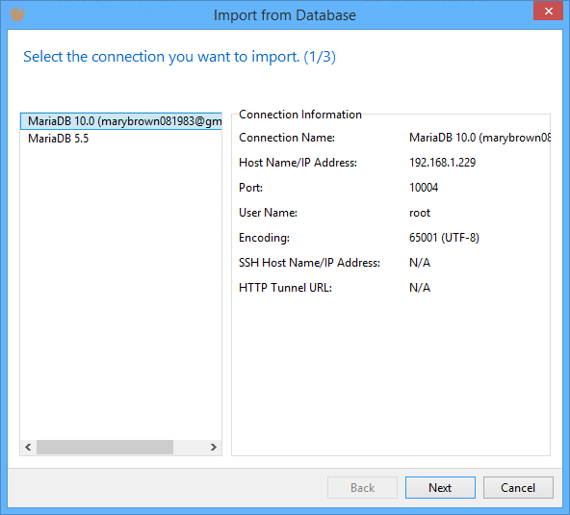Click the Navicat app icon in title bar

pos(17,14)
